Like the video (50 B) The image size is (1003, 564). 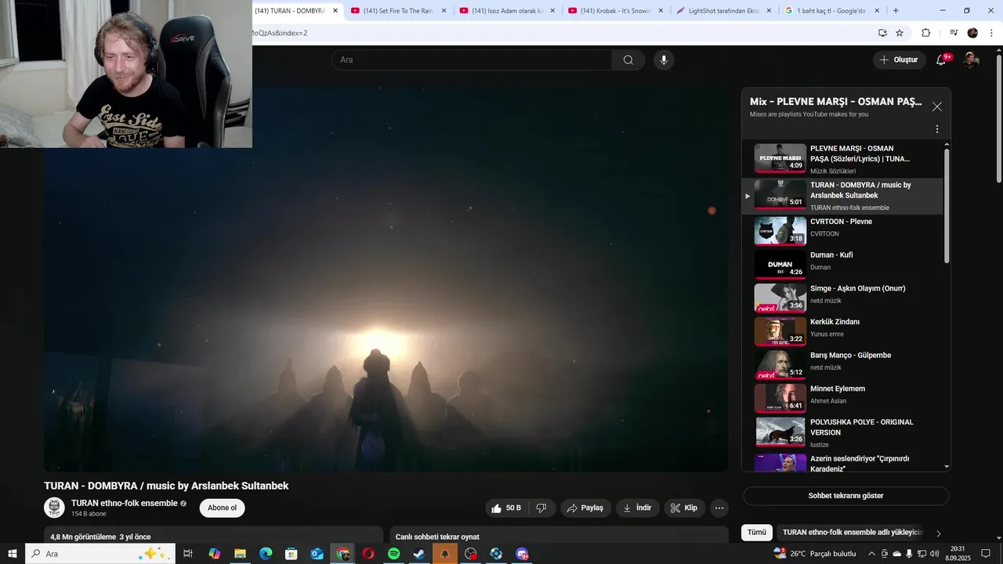coord(506,508)
